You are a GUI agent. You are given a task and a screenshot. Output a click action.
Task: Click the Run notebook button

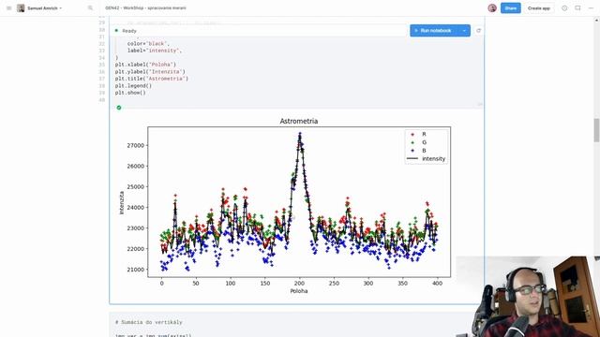tap(434, 31)
